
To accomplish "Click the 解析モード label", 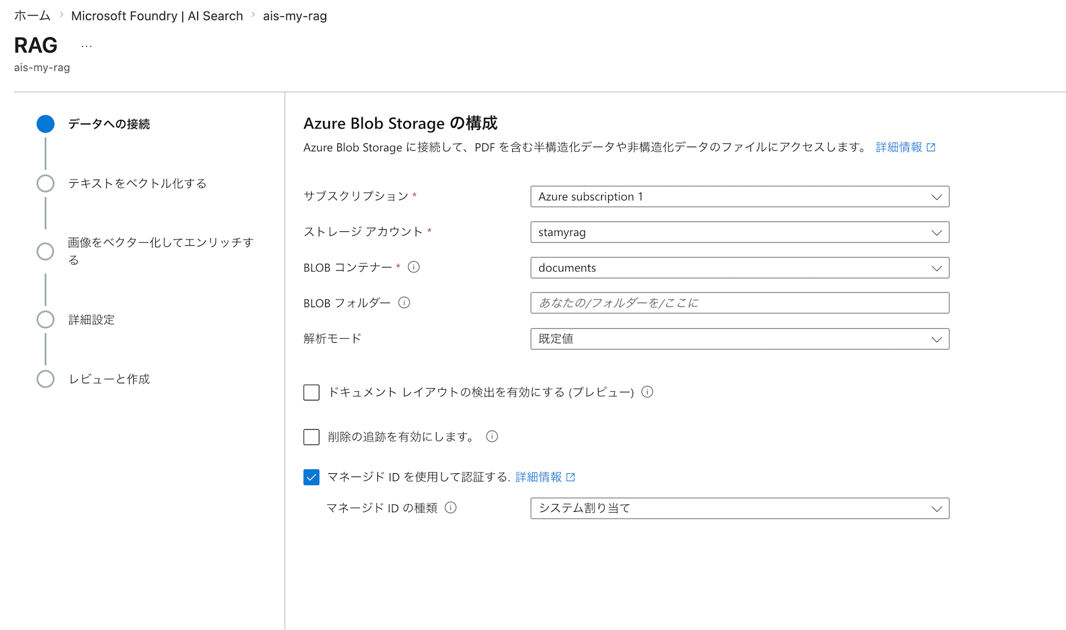I will click(x=333, y=338).
